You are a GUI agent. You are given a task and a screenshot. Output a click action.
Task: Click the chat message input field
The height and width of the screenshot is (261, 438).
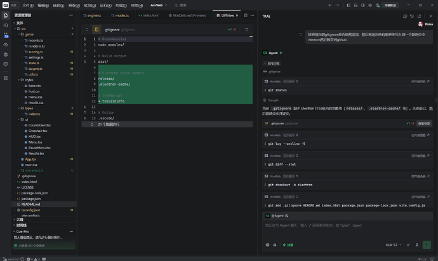[x=347, y=230]
